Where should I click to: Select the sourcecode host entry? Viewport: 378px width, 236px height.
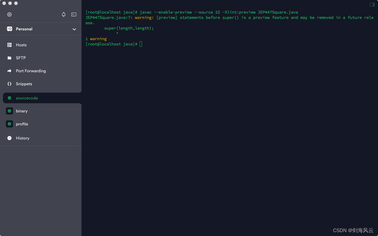coord(27,98)
